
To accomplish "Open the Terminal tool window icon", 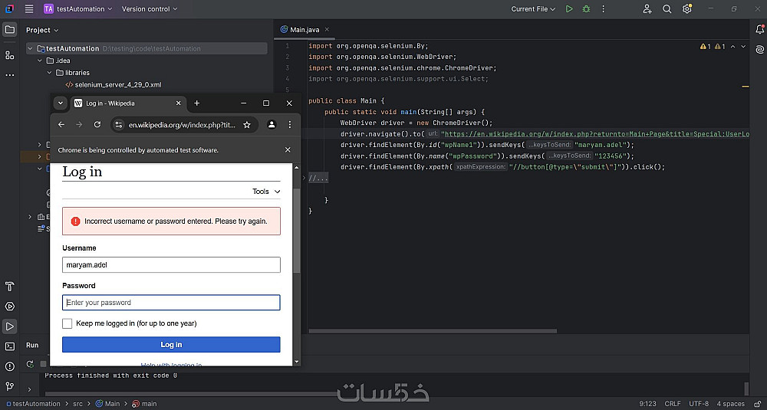I will tap(9, 346).
